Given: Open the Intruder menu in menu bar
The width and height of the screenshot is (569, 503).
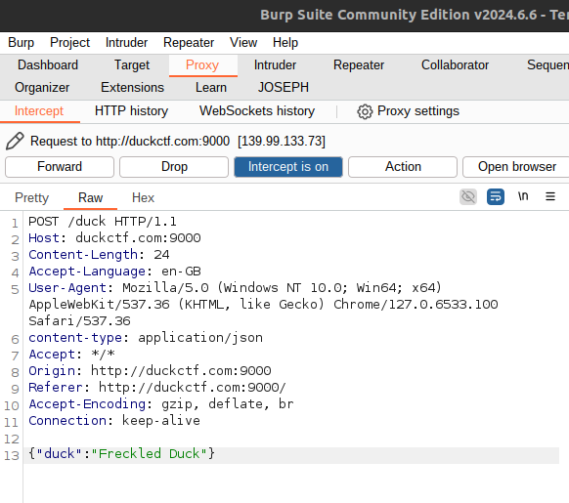Looking at the screenshot, I should click(126, 43).
